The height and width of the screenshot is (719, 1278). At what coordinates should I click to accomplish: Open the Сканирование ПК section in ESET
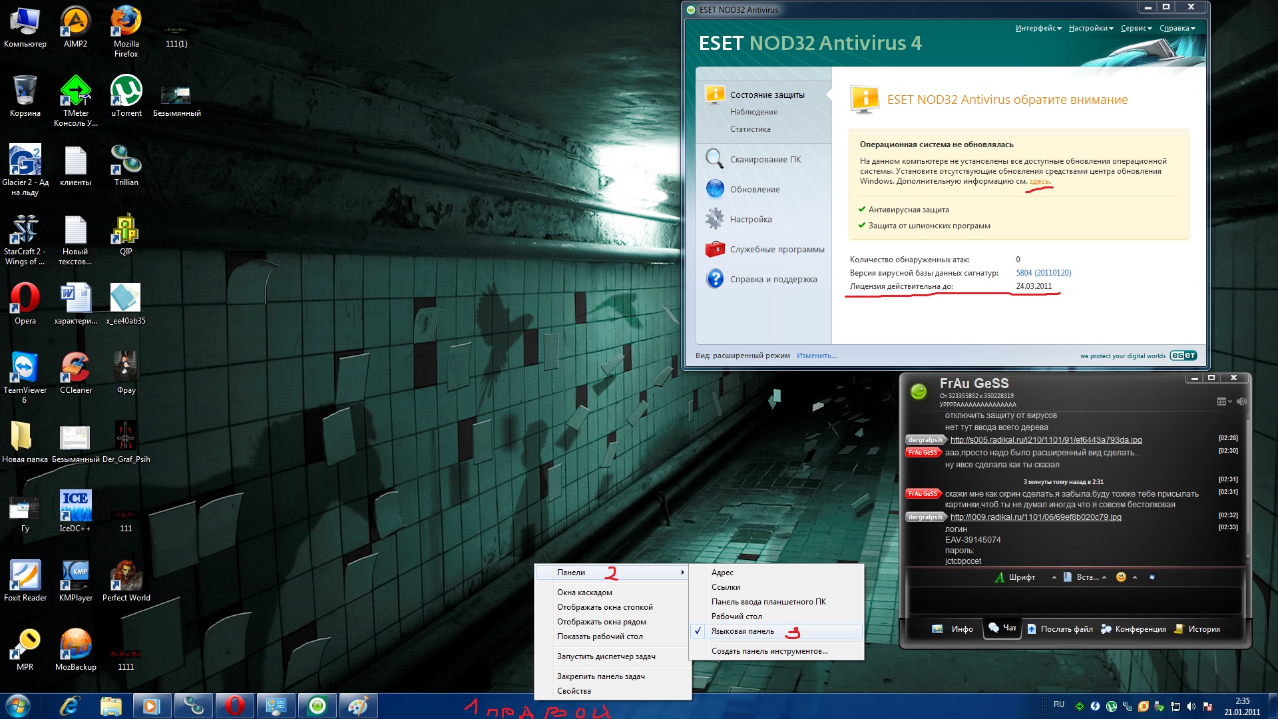pyautogui.click(x=765, y=160)
